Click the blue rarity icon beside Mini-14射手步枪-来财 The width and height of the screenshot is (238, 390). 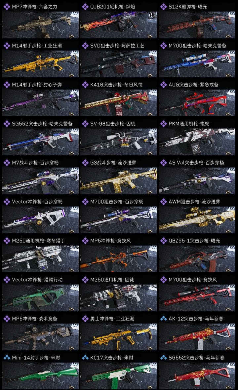coord(7,357)
